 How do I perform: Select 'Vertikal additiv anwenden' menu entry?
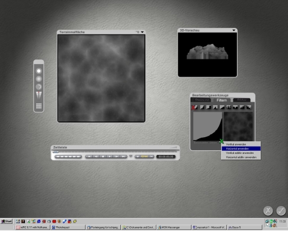pos(241,153)
